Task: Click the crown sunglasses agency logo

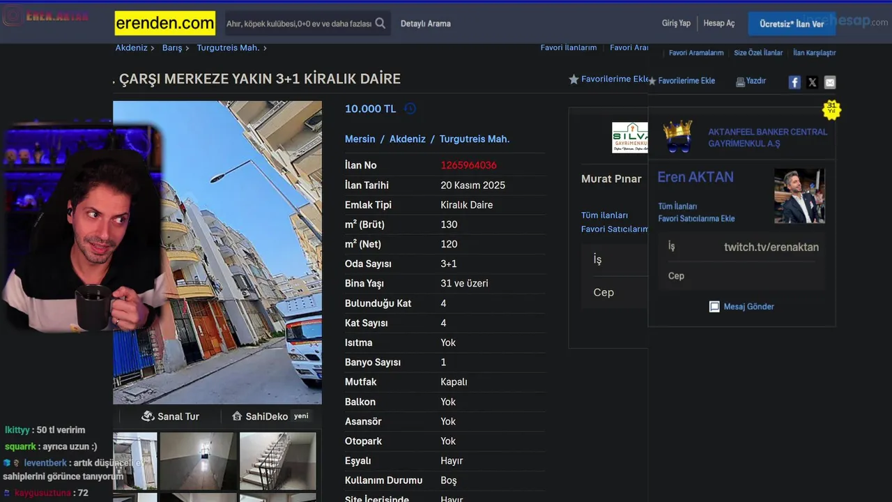Action: coord(677,136)
